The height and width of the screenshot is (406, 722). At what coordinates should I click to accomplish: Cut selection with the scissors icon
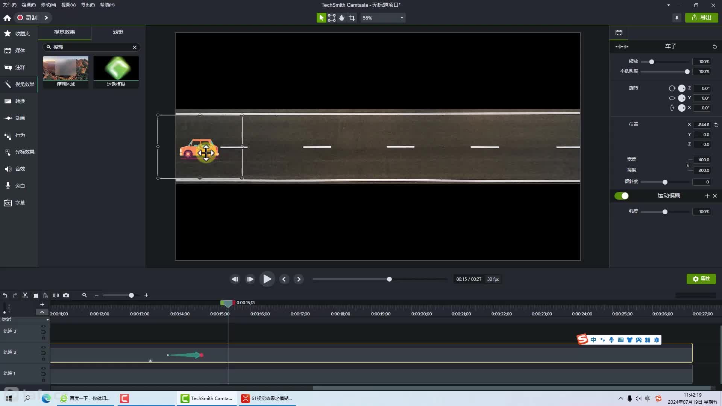(x=25, y=295)
